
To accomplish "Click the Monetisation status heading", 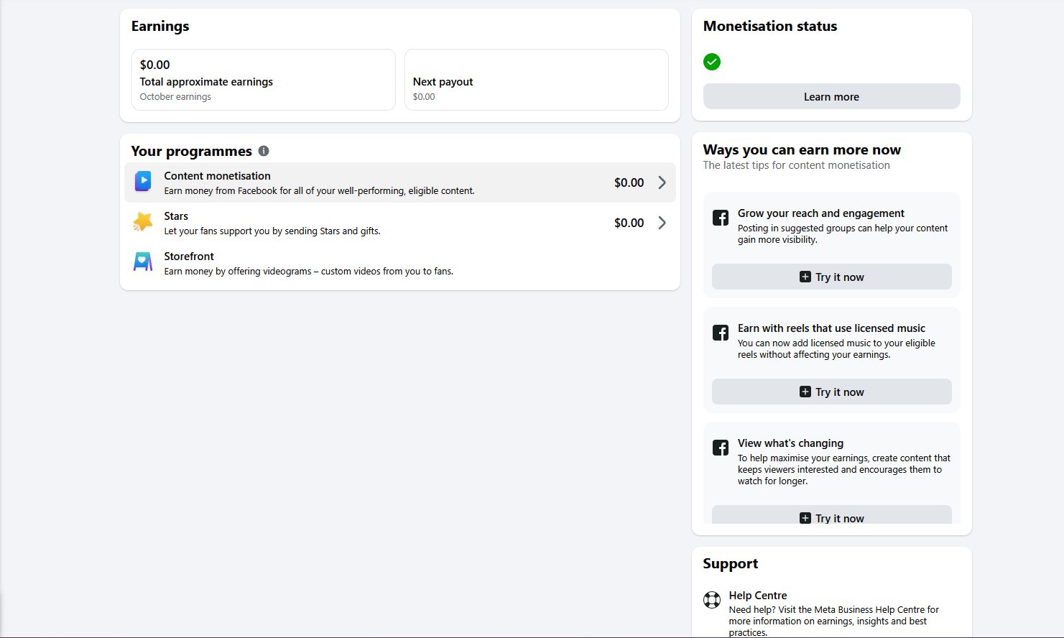I will pos(770,27).
